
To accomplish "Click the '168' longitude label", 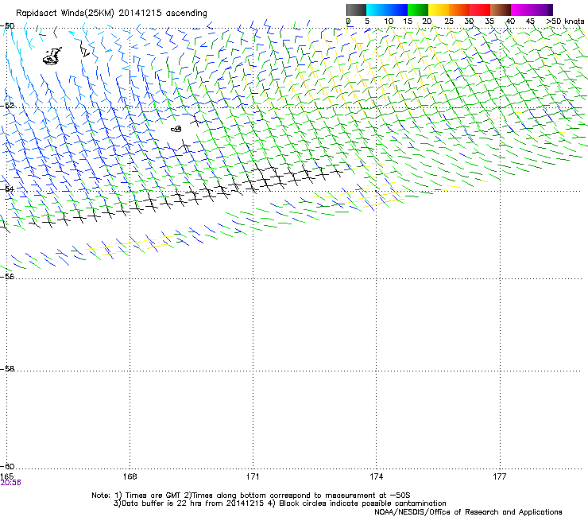I will click(130, 476).
